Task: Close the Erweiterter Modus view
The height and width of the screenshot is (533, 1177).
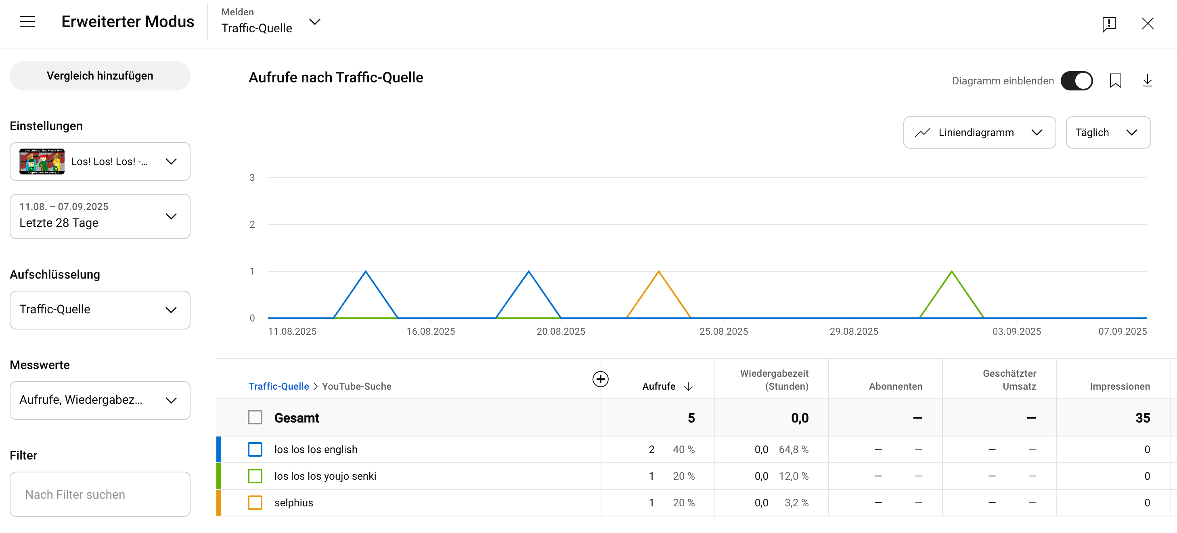Action: (1148, 23)
